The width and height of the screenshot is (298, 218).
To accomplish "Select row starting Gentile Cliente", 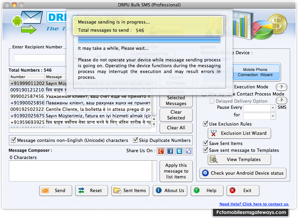I will (x=80, y=109).
